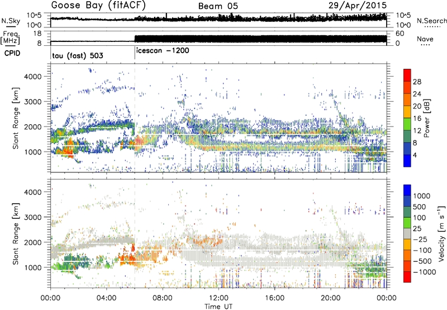The width and height of the screenshot is (447, 310).
Task: Click the 'N.Sky' legend label
Action: point(11,21)
